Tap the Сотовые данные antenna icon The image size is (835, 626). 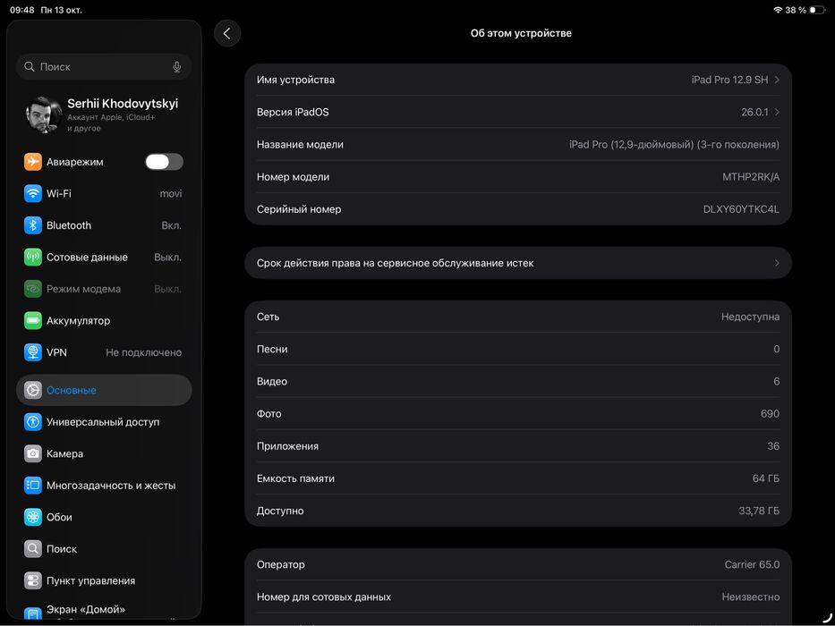click(x=33, y=258)
